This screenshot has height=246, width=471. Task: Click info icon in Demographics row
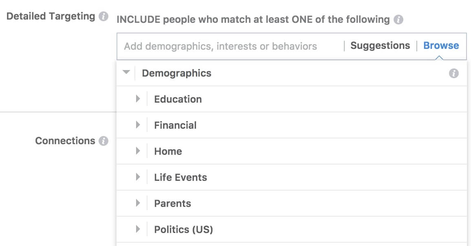(x=453, y=73)
